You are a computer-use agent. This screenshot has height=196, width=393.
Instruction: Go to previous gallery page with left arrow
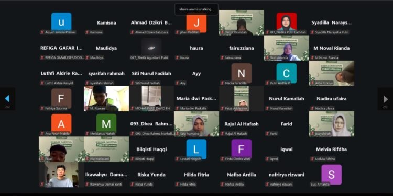[x=7, y=99]
